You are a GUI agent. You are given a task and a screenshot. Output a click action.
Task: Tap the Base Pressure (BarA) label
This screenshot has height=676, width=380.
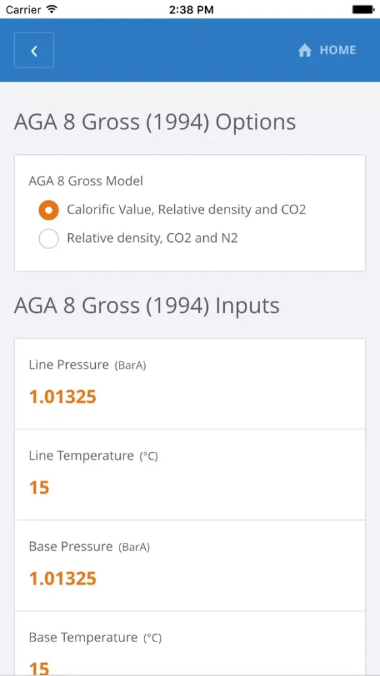[90, 547]
